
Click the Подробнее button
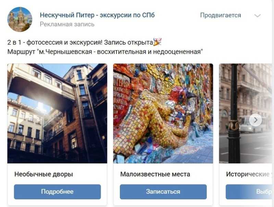click(57, 192)
